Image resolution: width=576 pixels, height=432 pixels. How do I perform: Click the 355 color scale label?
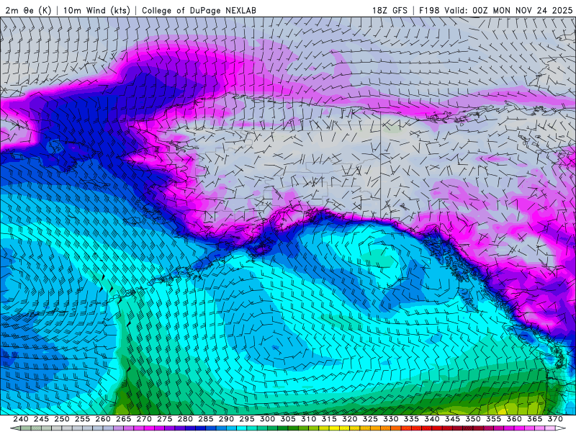[494, 419]
